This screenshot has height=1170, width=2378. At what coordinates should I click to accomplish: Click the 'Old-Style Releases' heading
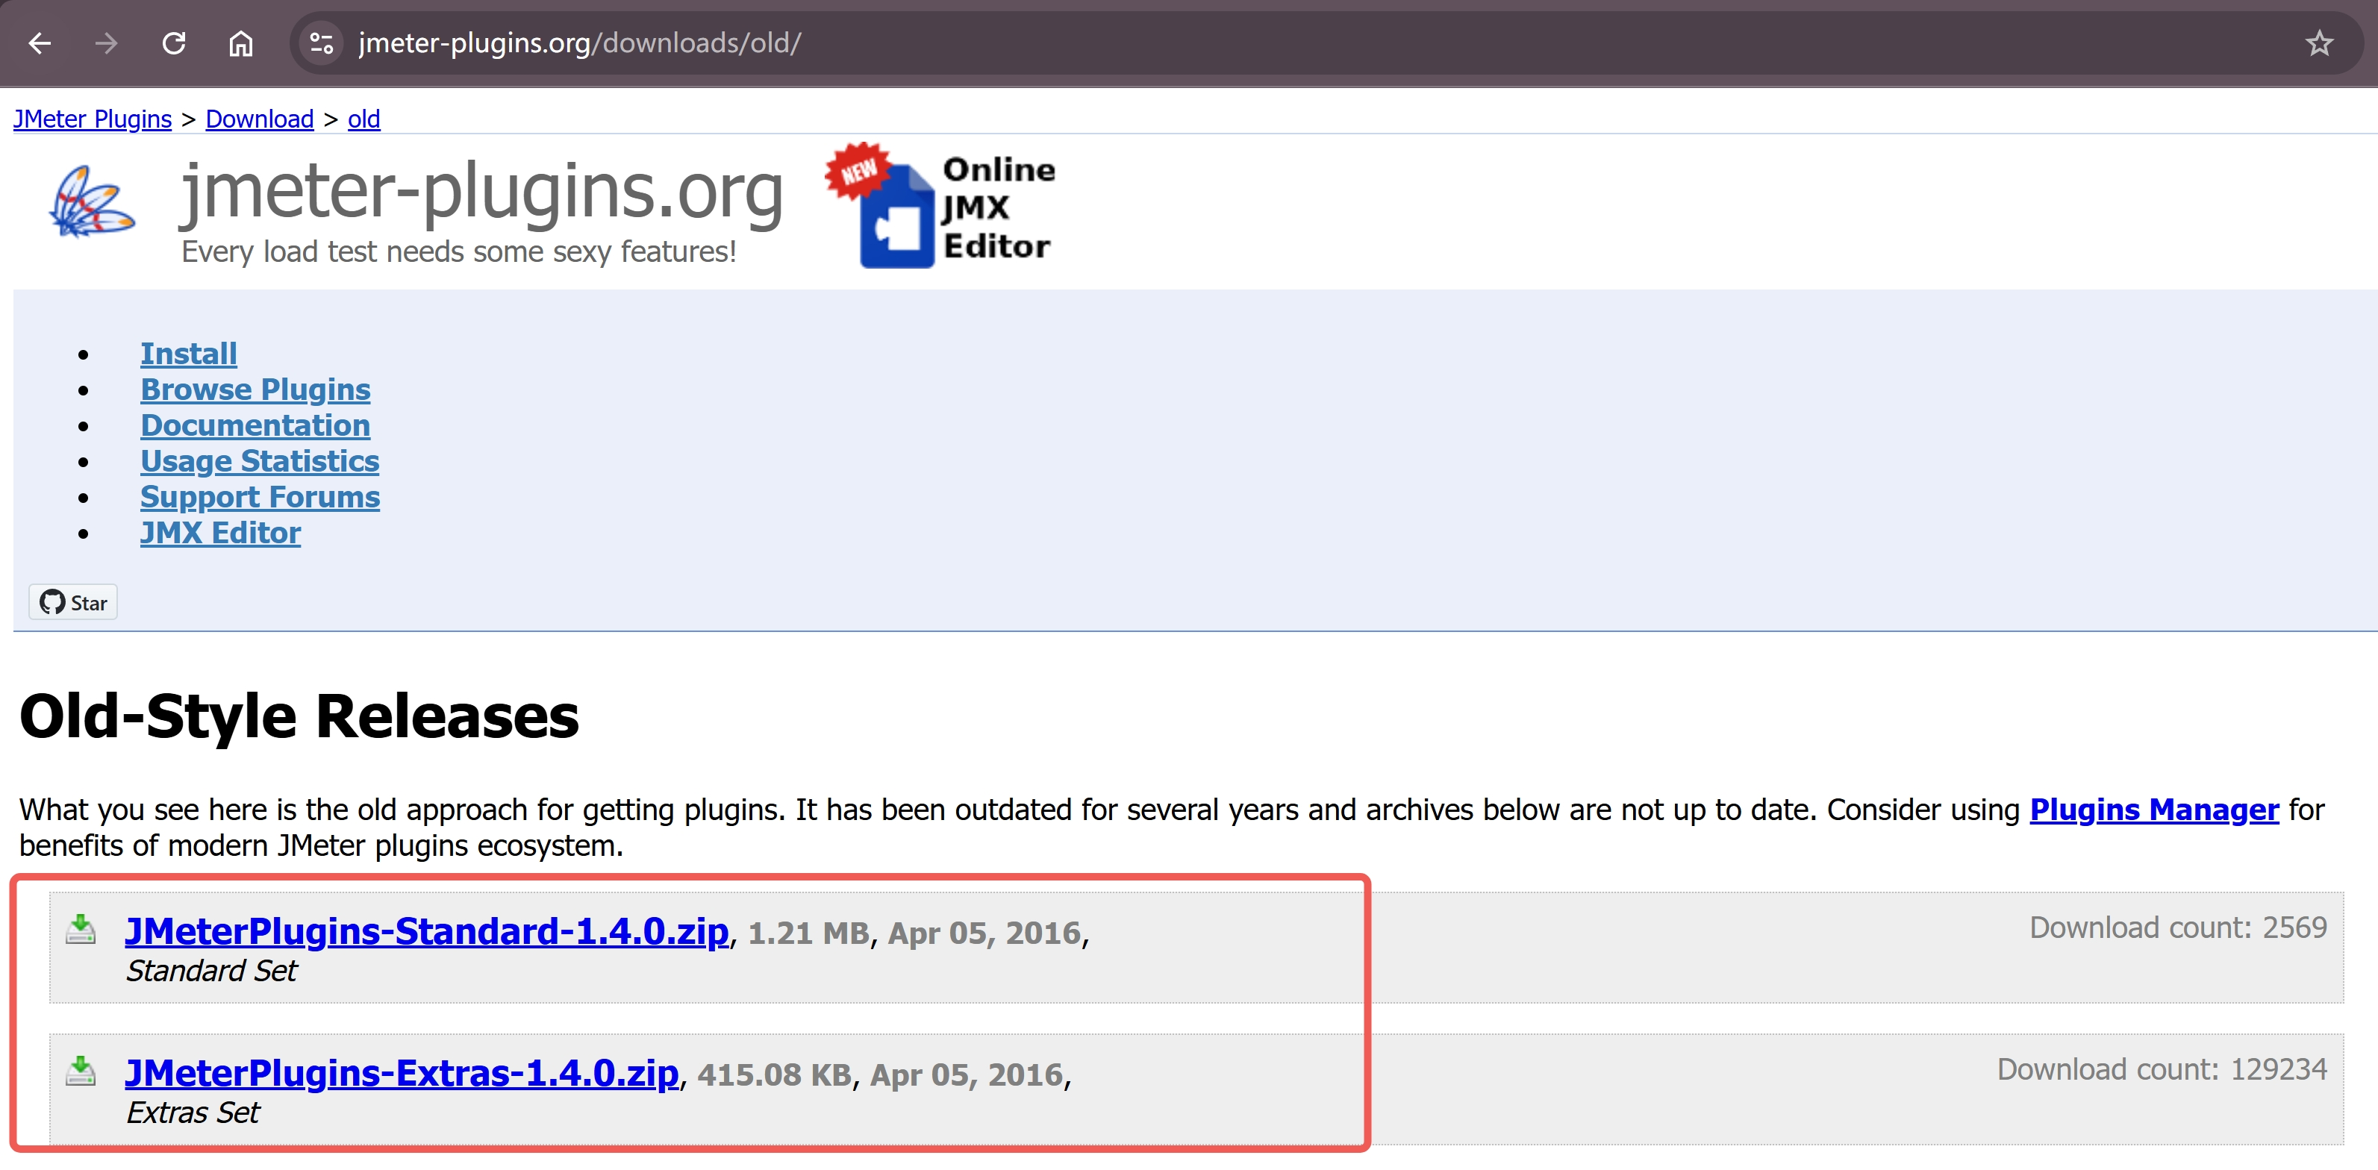click(299, 716)
